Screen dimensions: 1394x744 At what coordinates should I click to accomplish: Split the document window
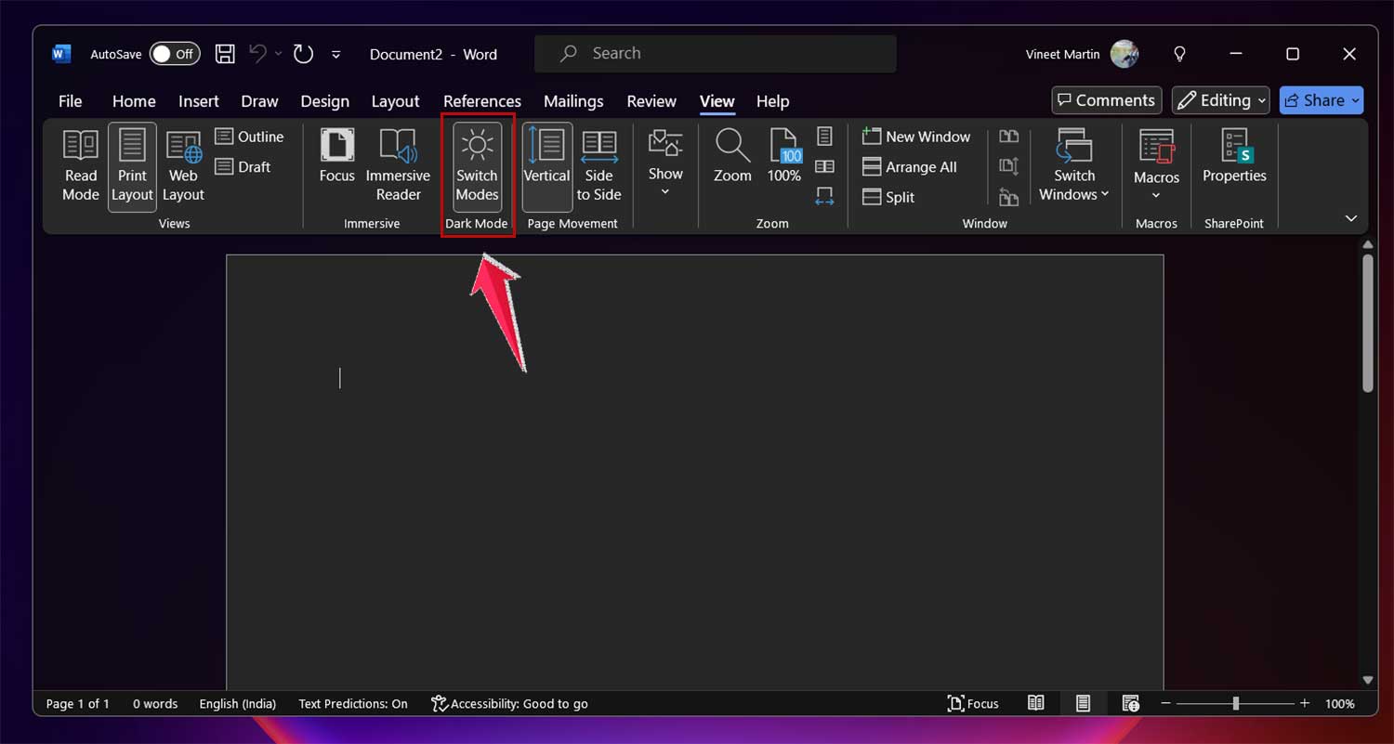(x=888, y=197)
